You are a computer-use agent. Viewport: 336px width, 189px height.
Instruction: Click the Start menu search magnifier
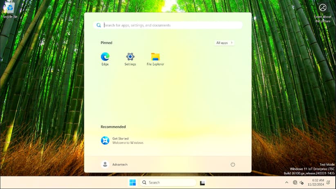(x=99, y=25)
